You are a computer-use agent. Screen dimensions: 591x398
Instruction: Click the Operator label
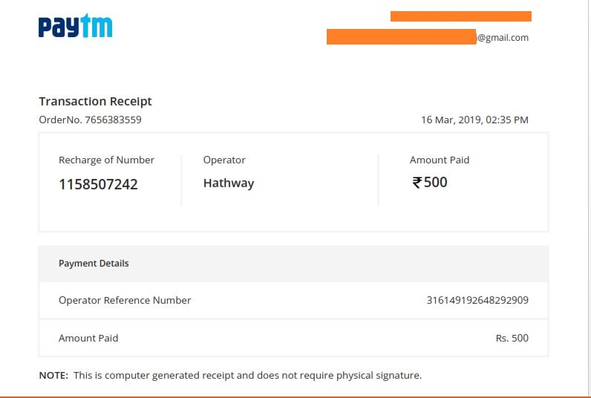(224, 160)
